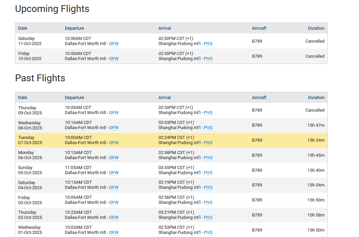Click Duration column header in Upcoming Flights table
359x237 pixels.
coord(316,28)
